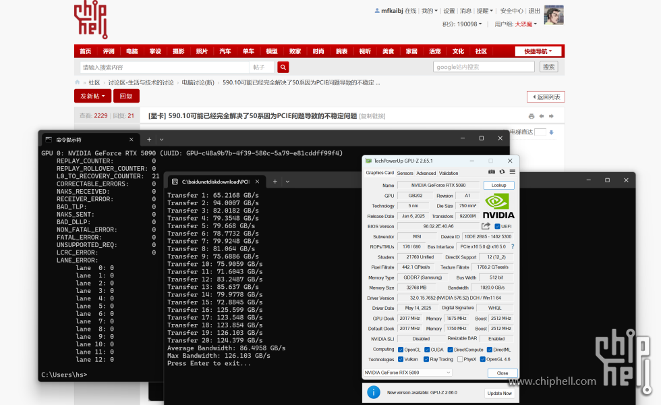Open the GPU selector dropdown in GPU-Z
661x405 pixels.
coord(407,373)
